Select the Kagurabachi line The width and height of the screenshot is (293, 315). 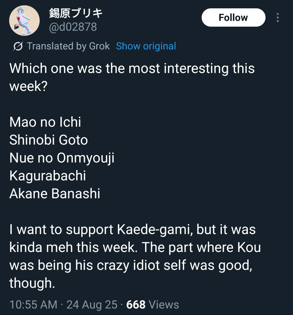click(x=47, y=176)
